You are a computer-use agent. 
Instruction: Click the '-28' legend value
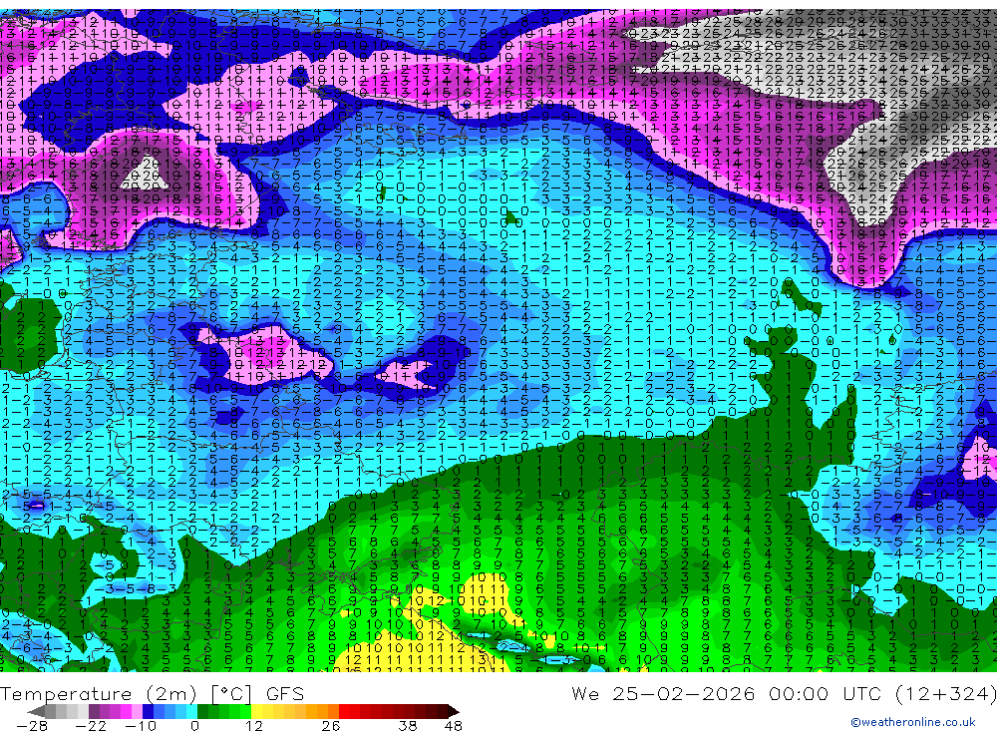pyautogui.click(x=31, y=726)
